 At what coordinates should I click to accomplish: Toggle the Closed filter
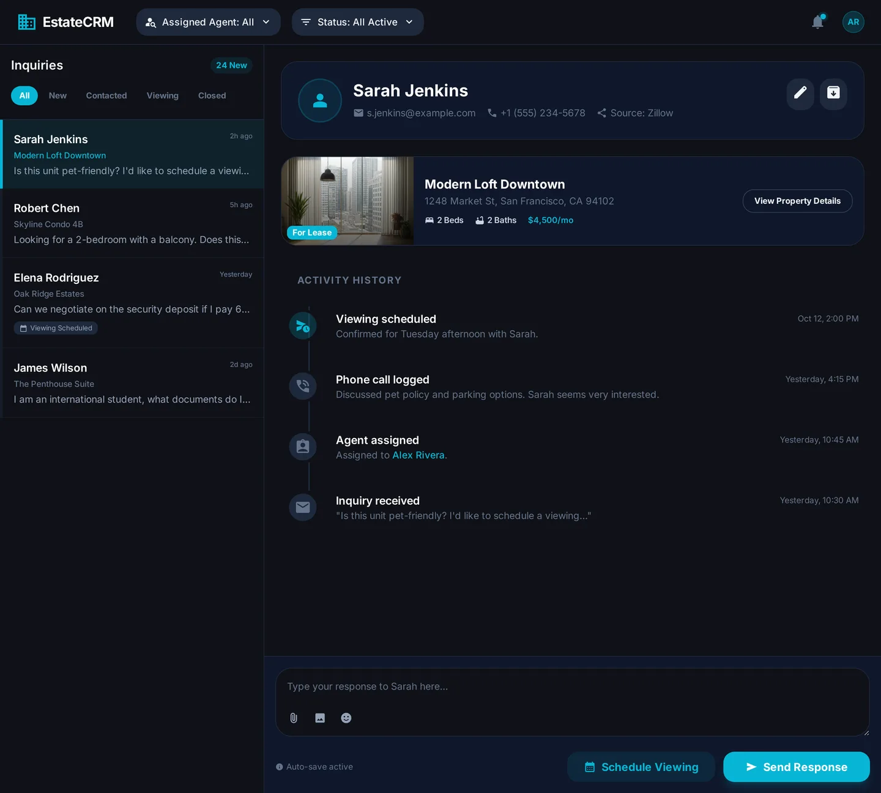click(x=212, y=95)
